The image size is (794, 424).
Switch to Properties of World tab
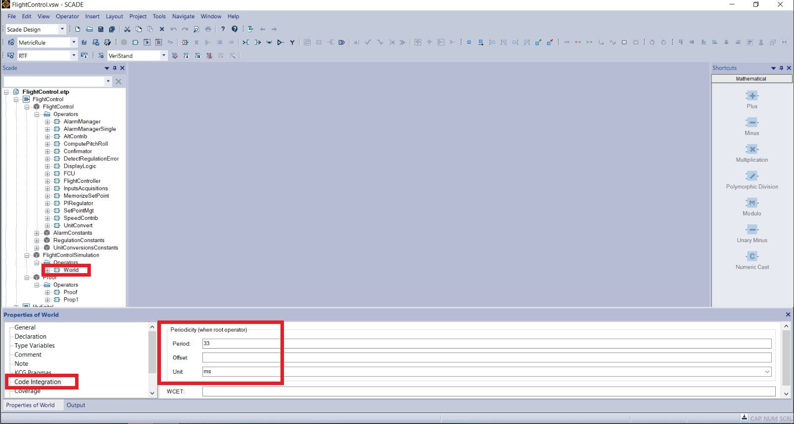tap(30, 405)
